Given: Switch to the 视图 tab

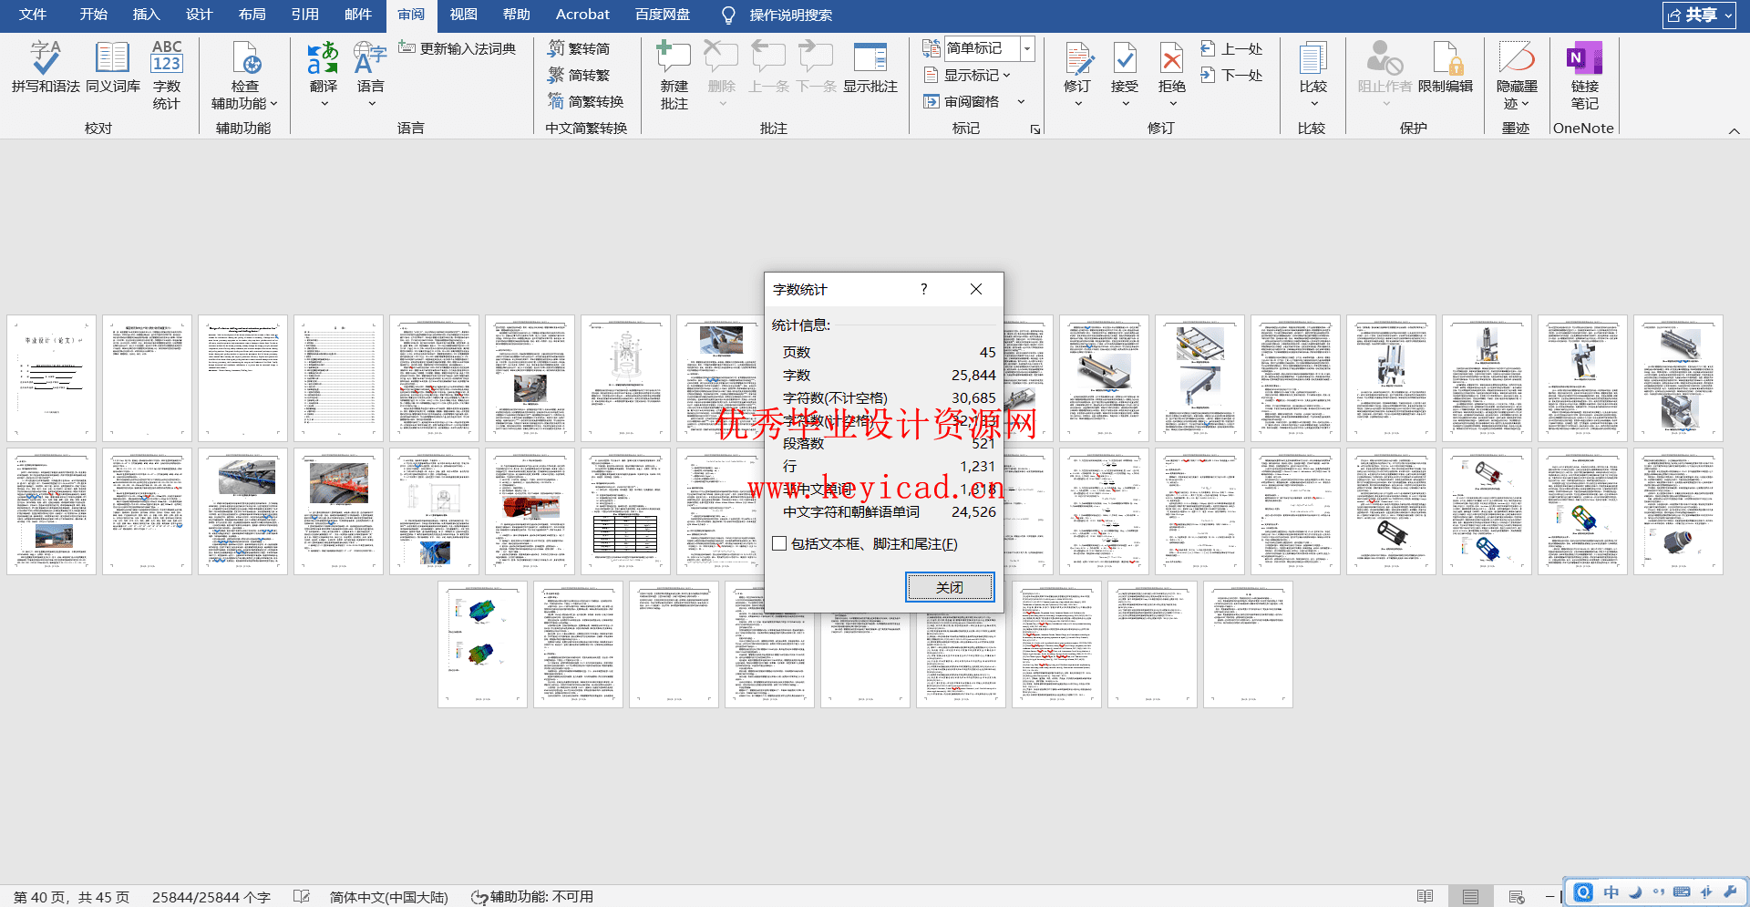Looking at the screenshot, I should [x=463, y=15].
